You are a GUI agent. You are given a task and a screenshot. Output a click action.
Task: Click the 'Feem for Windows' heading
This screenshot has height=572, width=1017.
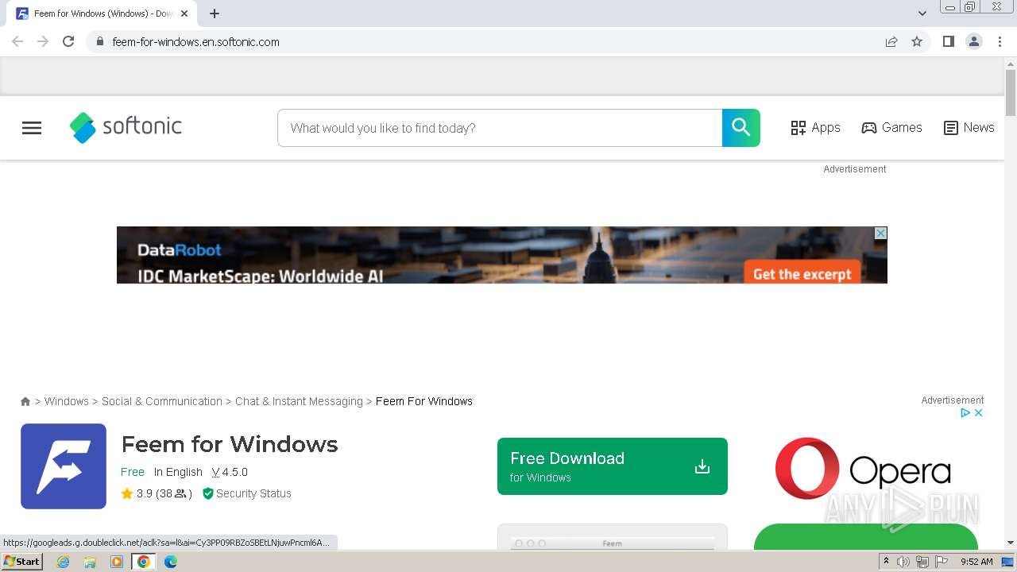[230, 444]
